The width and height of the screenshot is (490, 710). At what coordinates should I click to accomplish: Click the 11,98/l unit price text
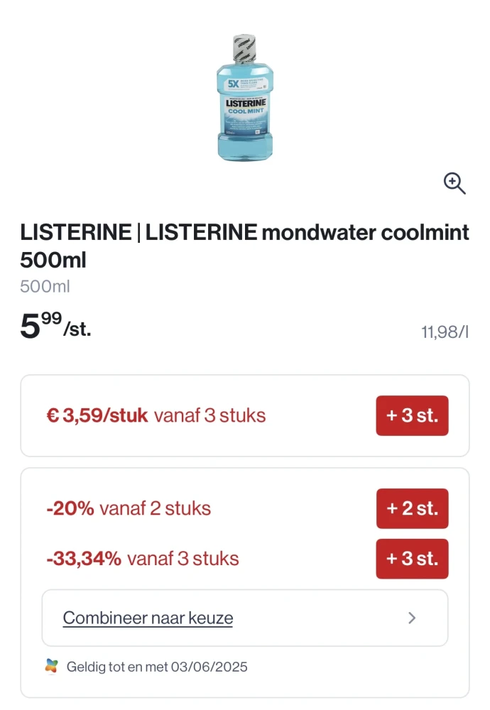(445, 332)
